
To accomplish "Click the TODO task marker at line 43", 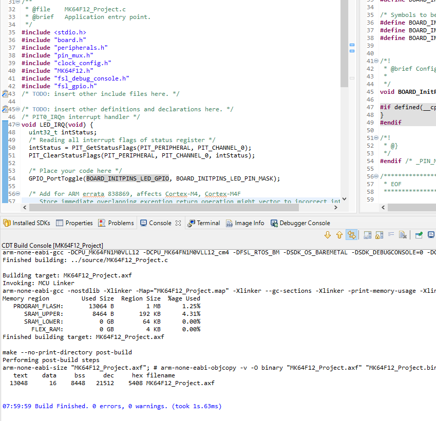I will pos(5,94).
